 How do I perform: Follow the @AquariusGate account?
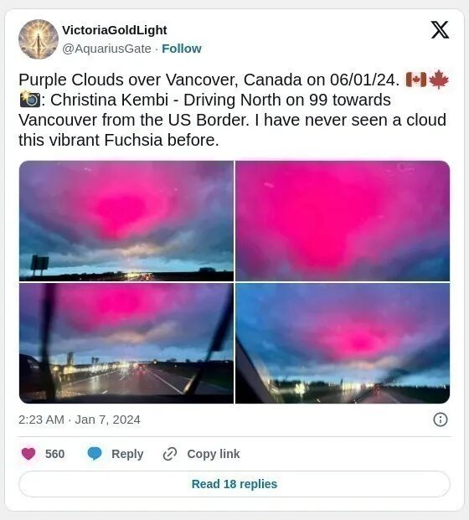tap(182, 49)
